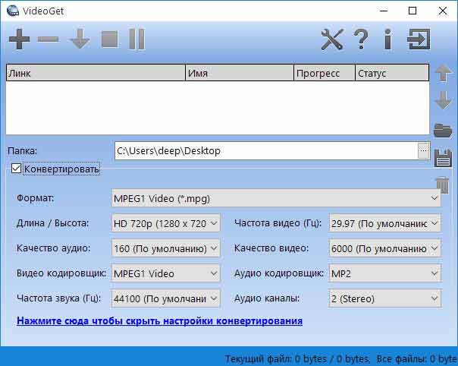Move item up with the up arrow

coord(443,73)
